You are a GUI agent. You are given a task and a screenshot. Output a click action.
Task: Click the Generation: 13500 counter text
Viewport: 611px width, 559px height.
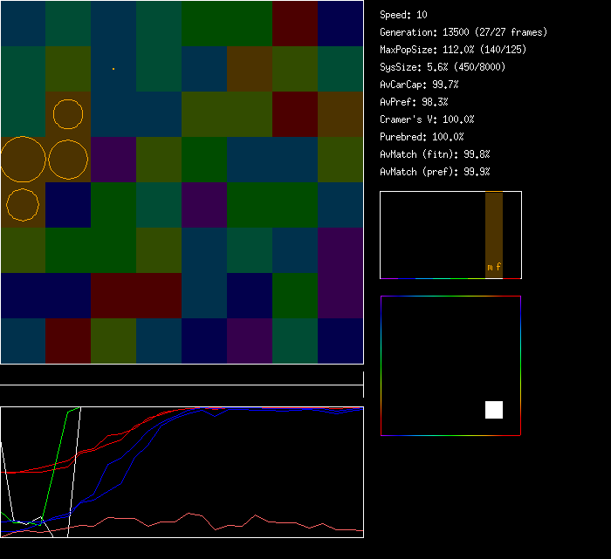point(463,32)
